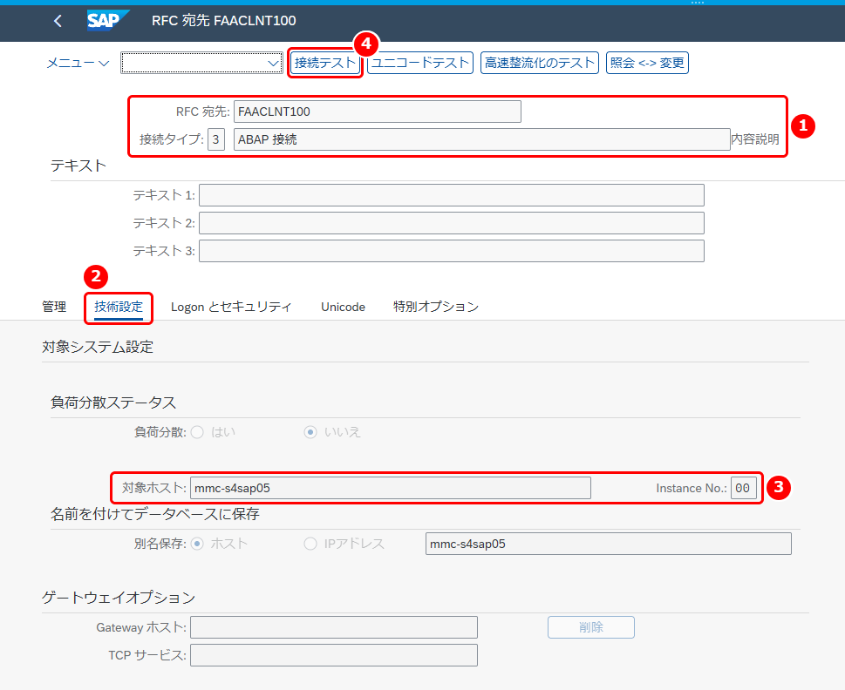This screenshot has height=690, width=845.
Task: Click the saved host name field beside IPアドレス
Action: coord(609,544)
